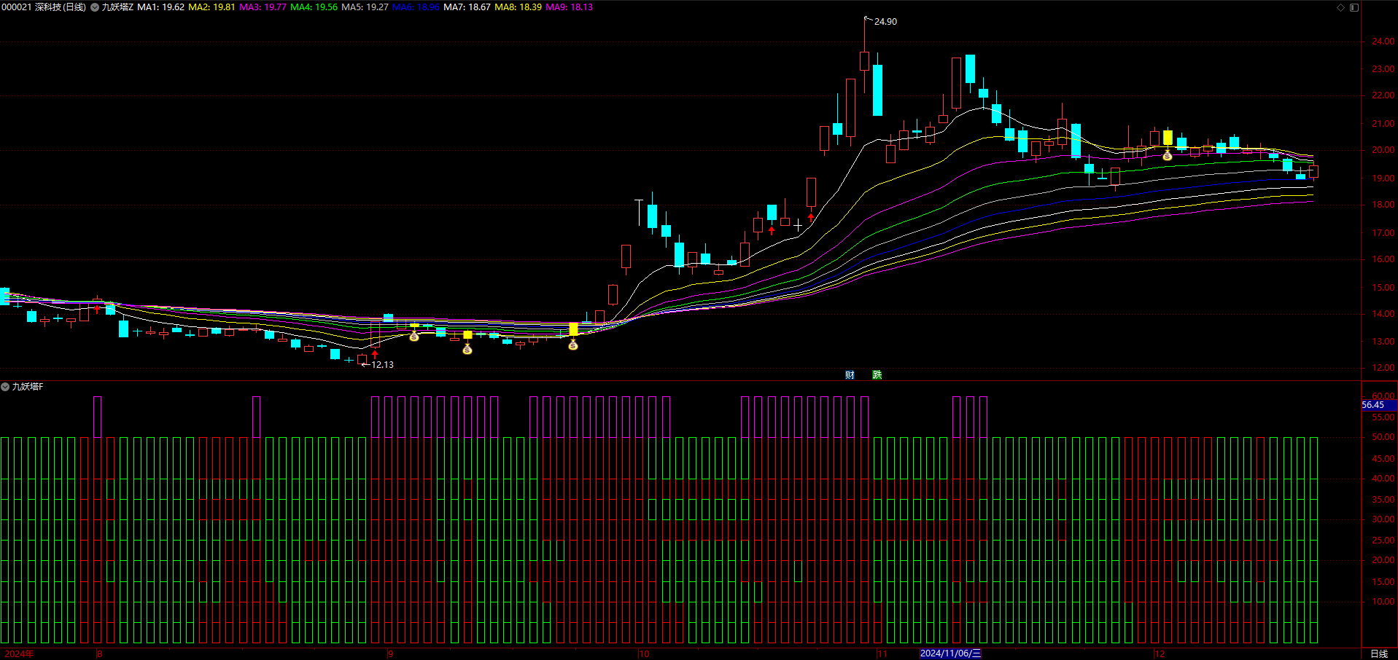Click the money-bag signal at consolidation breakout
Image resolution: width=1398 pixels, height=660 pixels.
pyautogui.click(x=573, y=345)
